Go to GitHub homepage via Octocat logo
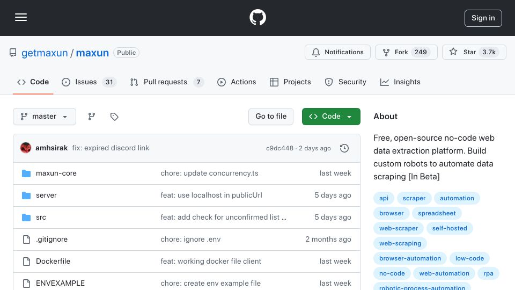The width and height of the screenshot is (515, 290). [257, 17]
